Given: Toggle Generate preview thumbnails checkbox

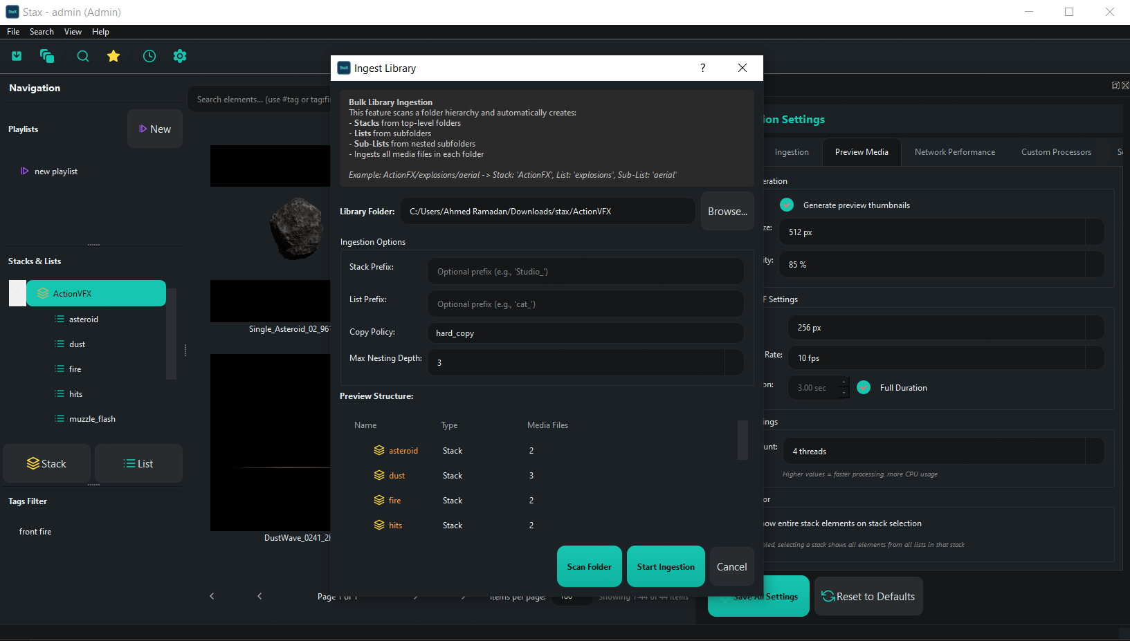Looking at the screenshot, I should tap(787, 205).
